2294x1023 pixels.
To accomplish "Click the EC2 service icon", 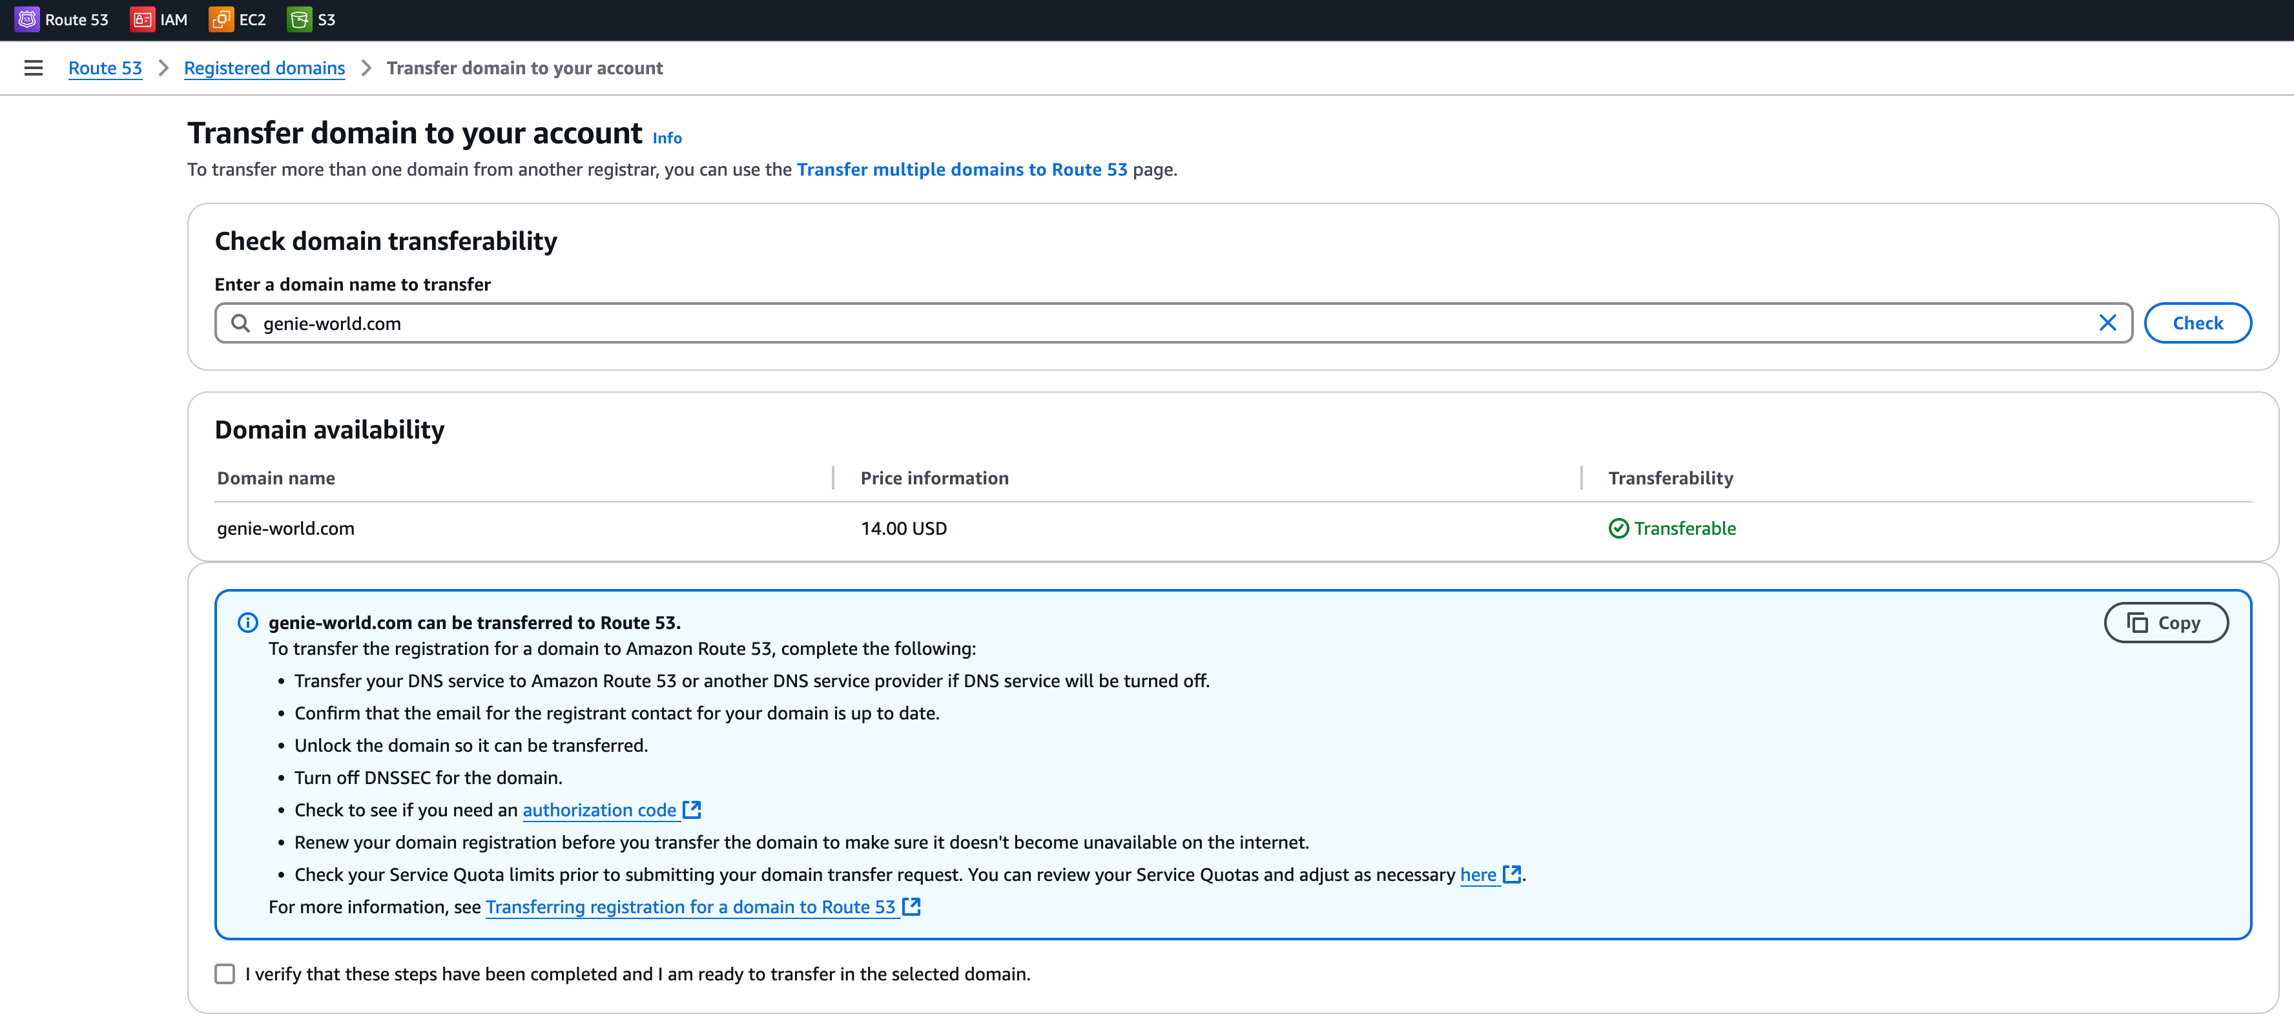I will (220, 19).
